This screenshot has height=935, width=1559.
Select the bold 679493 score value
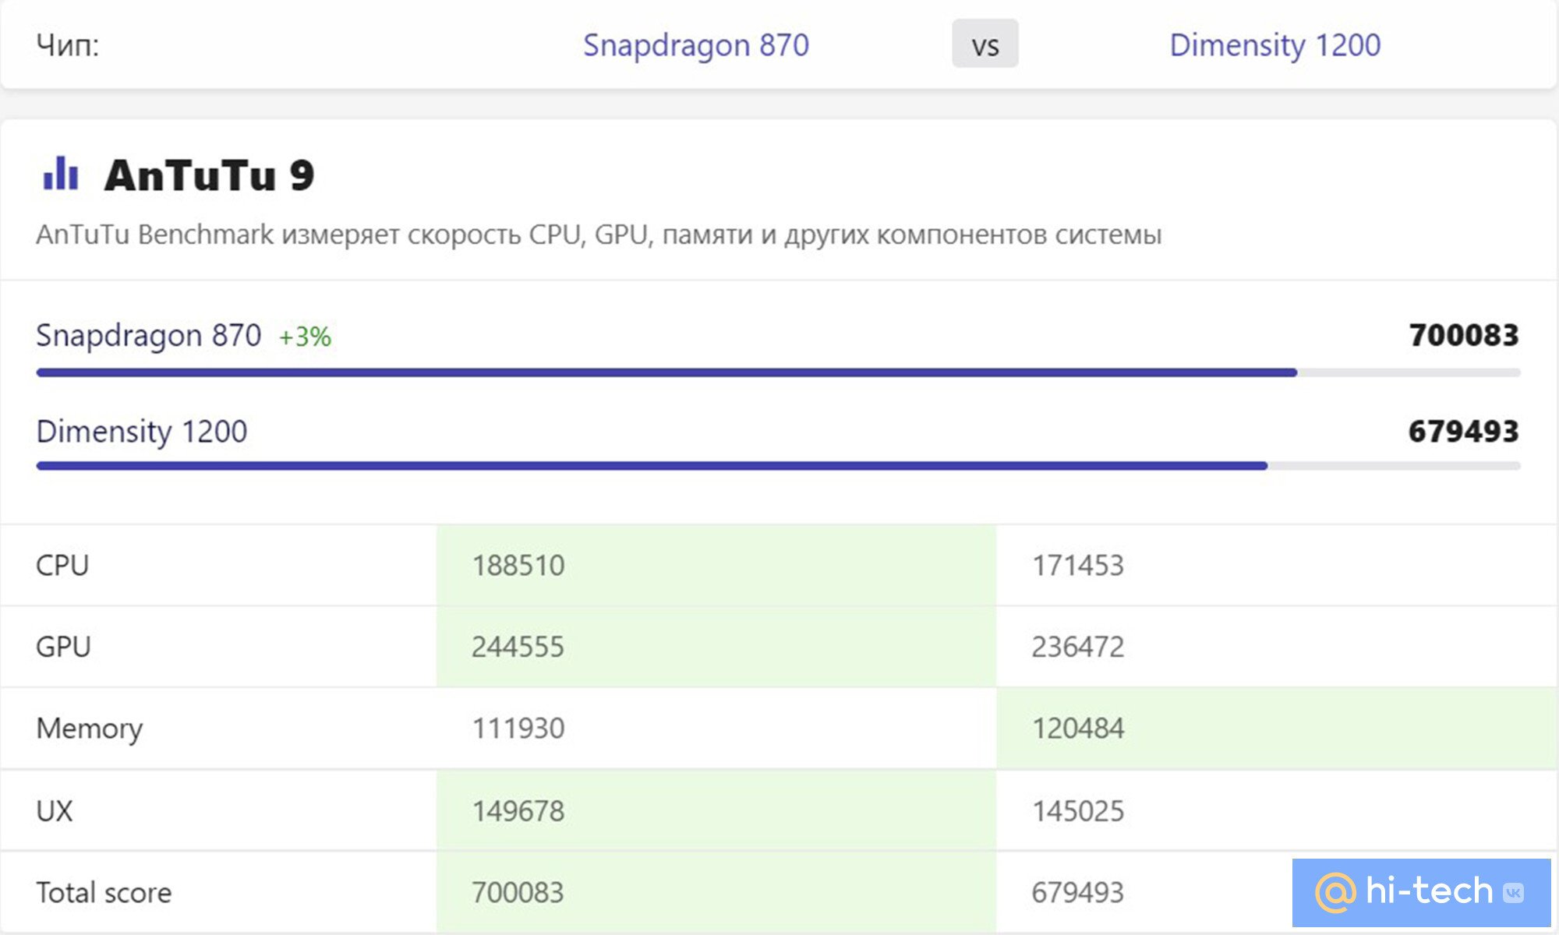pyautogui.click(x=1464, y=431)
